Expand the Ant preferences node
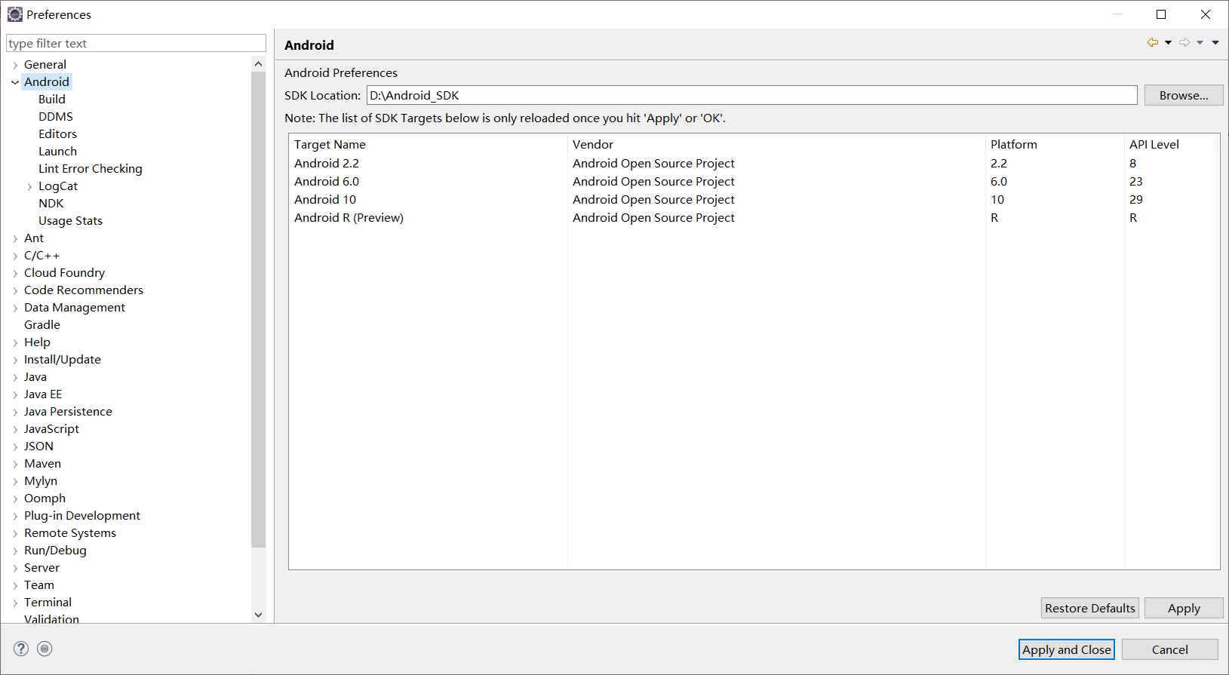This screenshot has width=1229, height=675. click(x=15, y=239)
